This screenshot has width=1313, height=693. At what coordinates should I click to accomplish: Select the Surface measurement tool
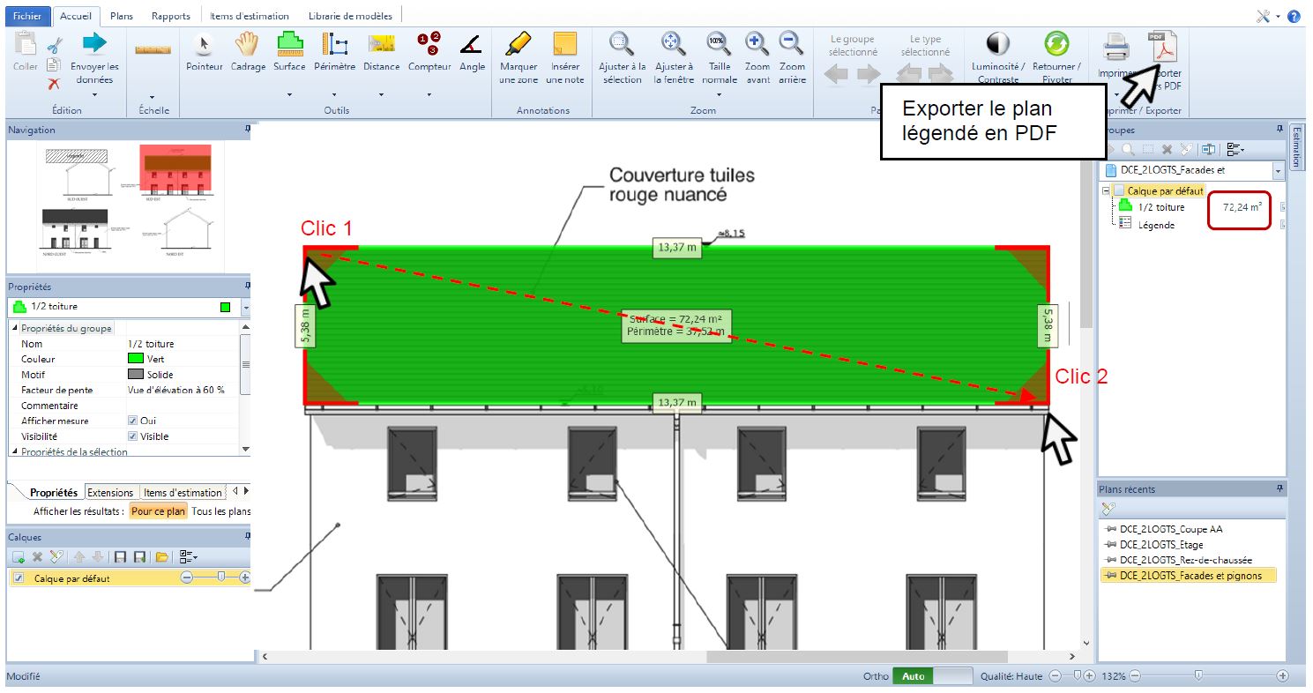click(289, 51)
